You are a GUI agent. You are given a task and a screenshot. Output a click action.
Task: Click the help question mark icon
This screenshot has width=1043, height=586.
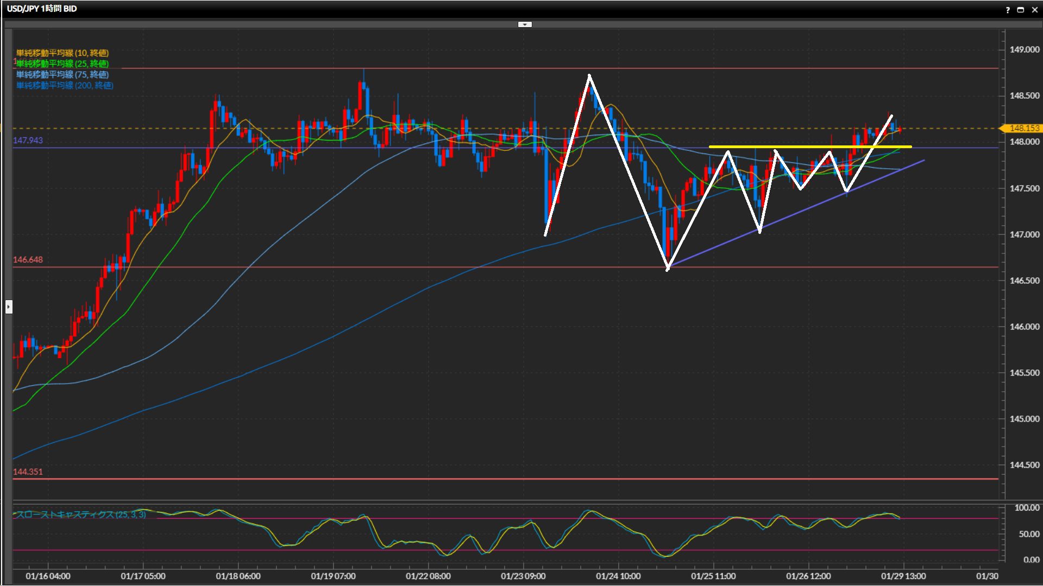point(1008,10)
